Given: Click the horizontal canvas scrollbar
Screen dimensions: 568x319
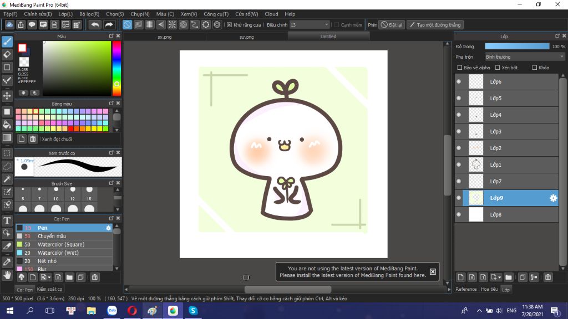Looking at the screenshot, I should coord(288,289).
